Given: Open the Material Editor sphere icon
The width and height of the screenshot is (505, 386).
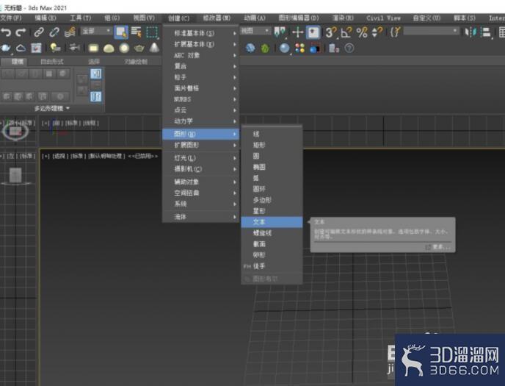Looking at the screenshot, I should coord(284,49).
